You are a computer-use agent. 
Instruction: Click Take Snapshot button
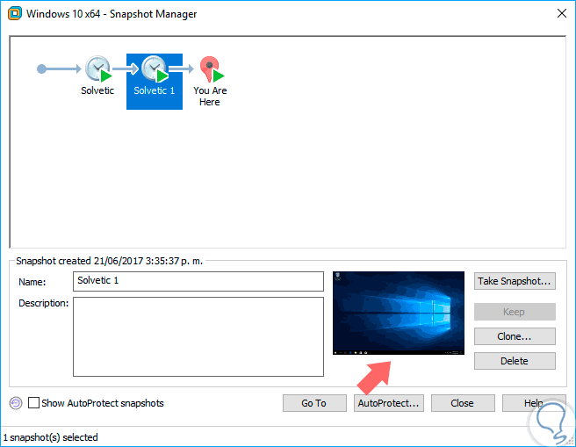(x=515, y=281)
